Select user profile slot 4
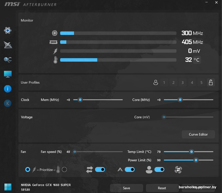Image resolution: width=222 pixels, height=193 pixels. 192,82
